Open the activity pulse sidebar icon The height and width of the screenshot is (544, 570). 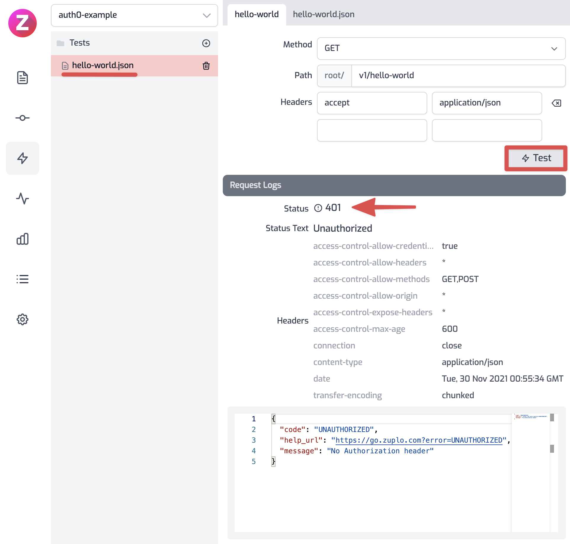(23, 199)
